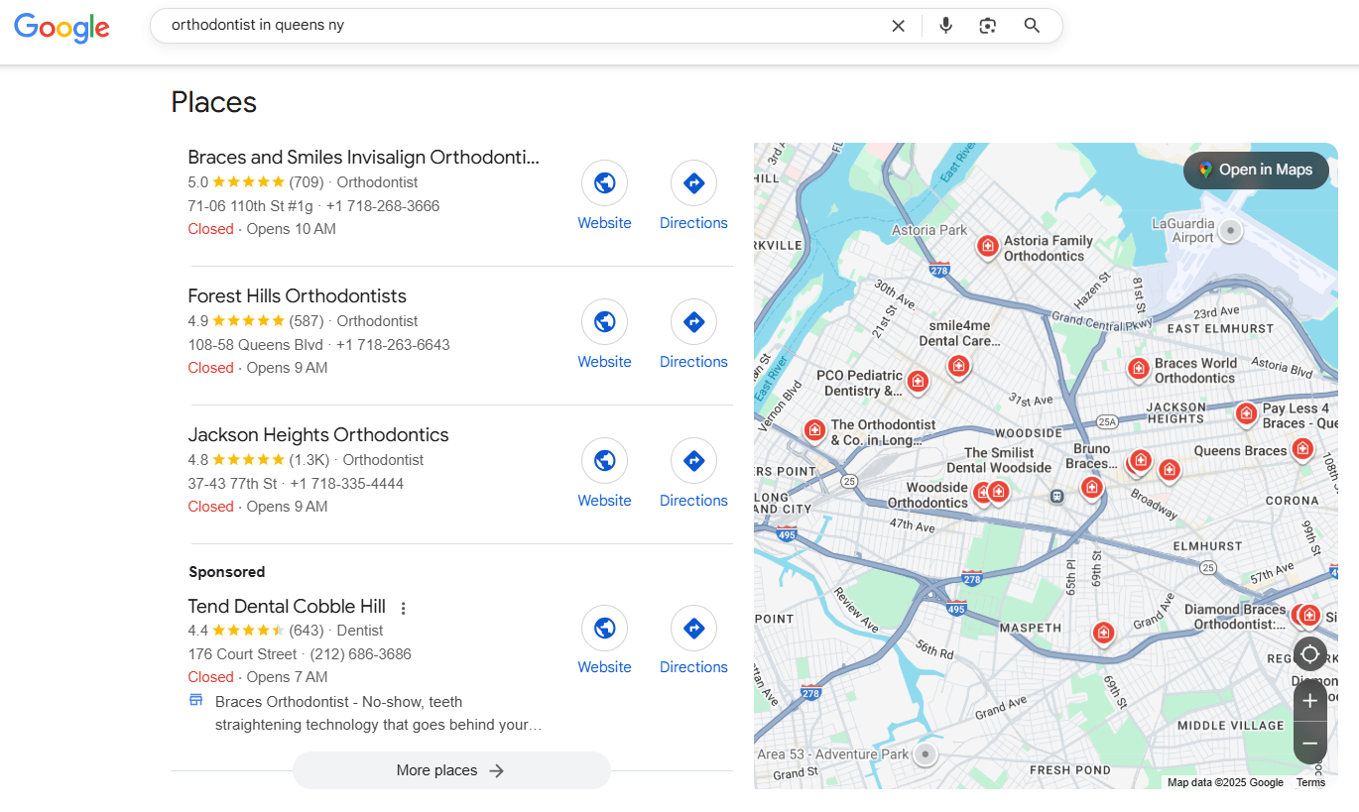Click More places to see additional results
Image resolution: width=1359 pixels, height=812 pixels.
point(451,770)
